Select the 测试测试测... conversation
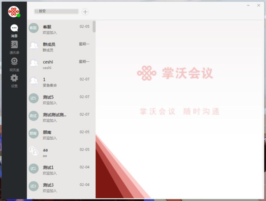266x201 pixels. click(x=61, y=117)
